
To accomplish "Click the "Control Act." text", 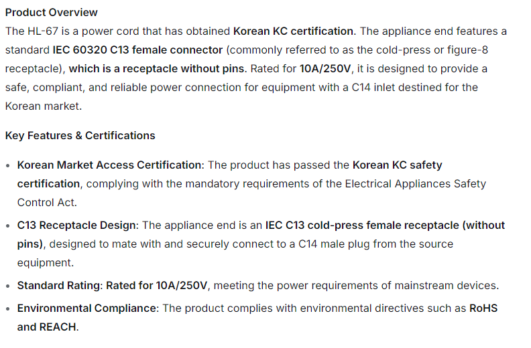I will point(47,202).
